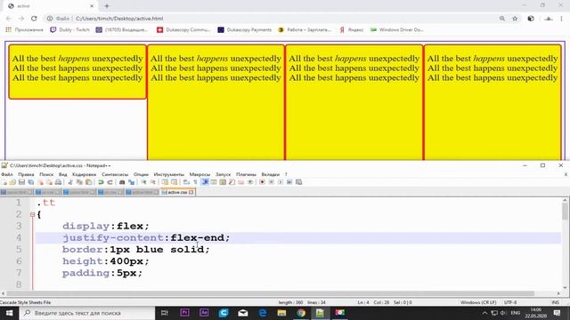570x320 pixels.
Task: Click the Windows taskbar search box
Action: click(86, 313)
